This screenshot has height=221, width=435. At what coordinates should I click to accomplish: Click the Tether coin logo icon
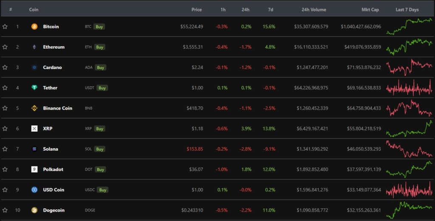[x=34, y=88]
